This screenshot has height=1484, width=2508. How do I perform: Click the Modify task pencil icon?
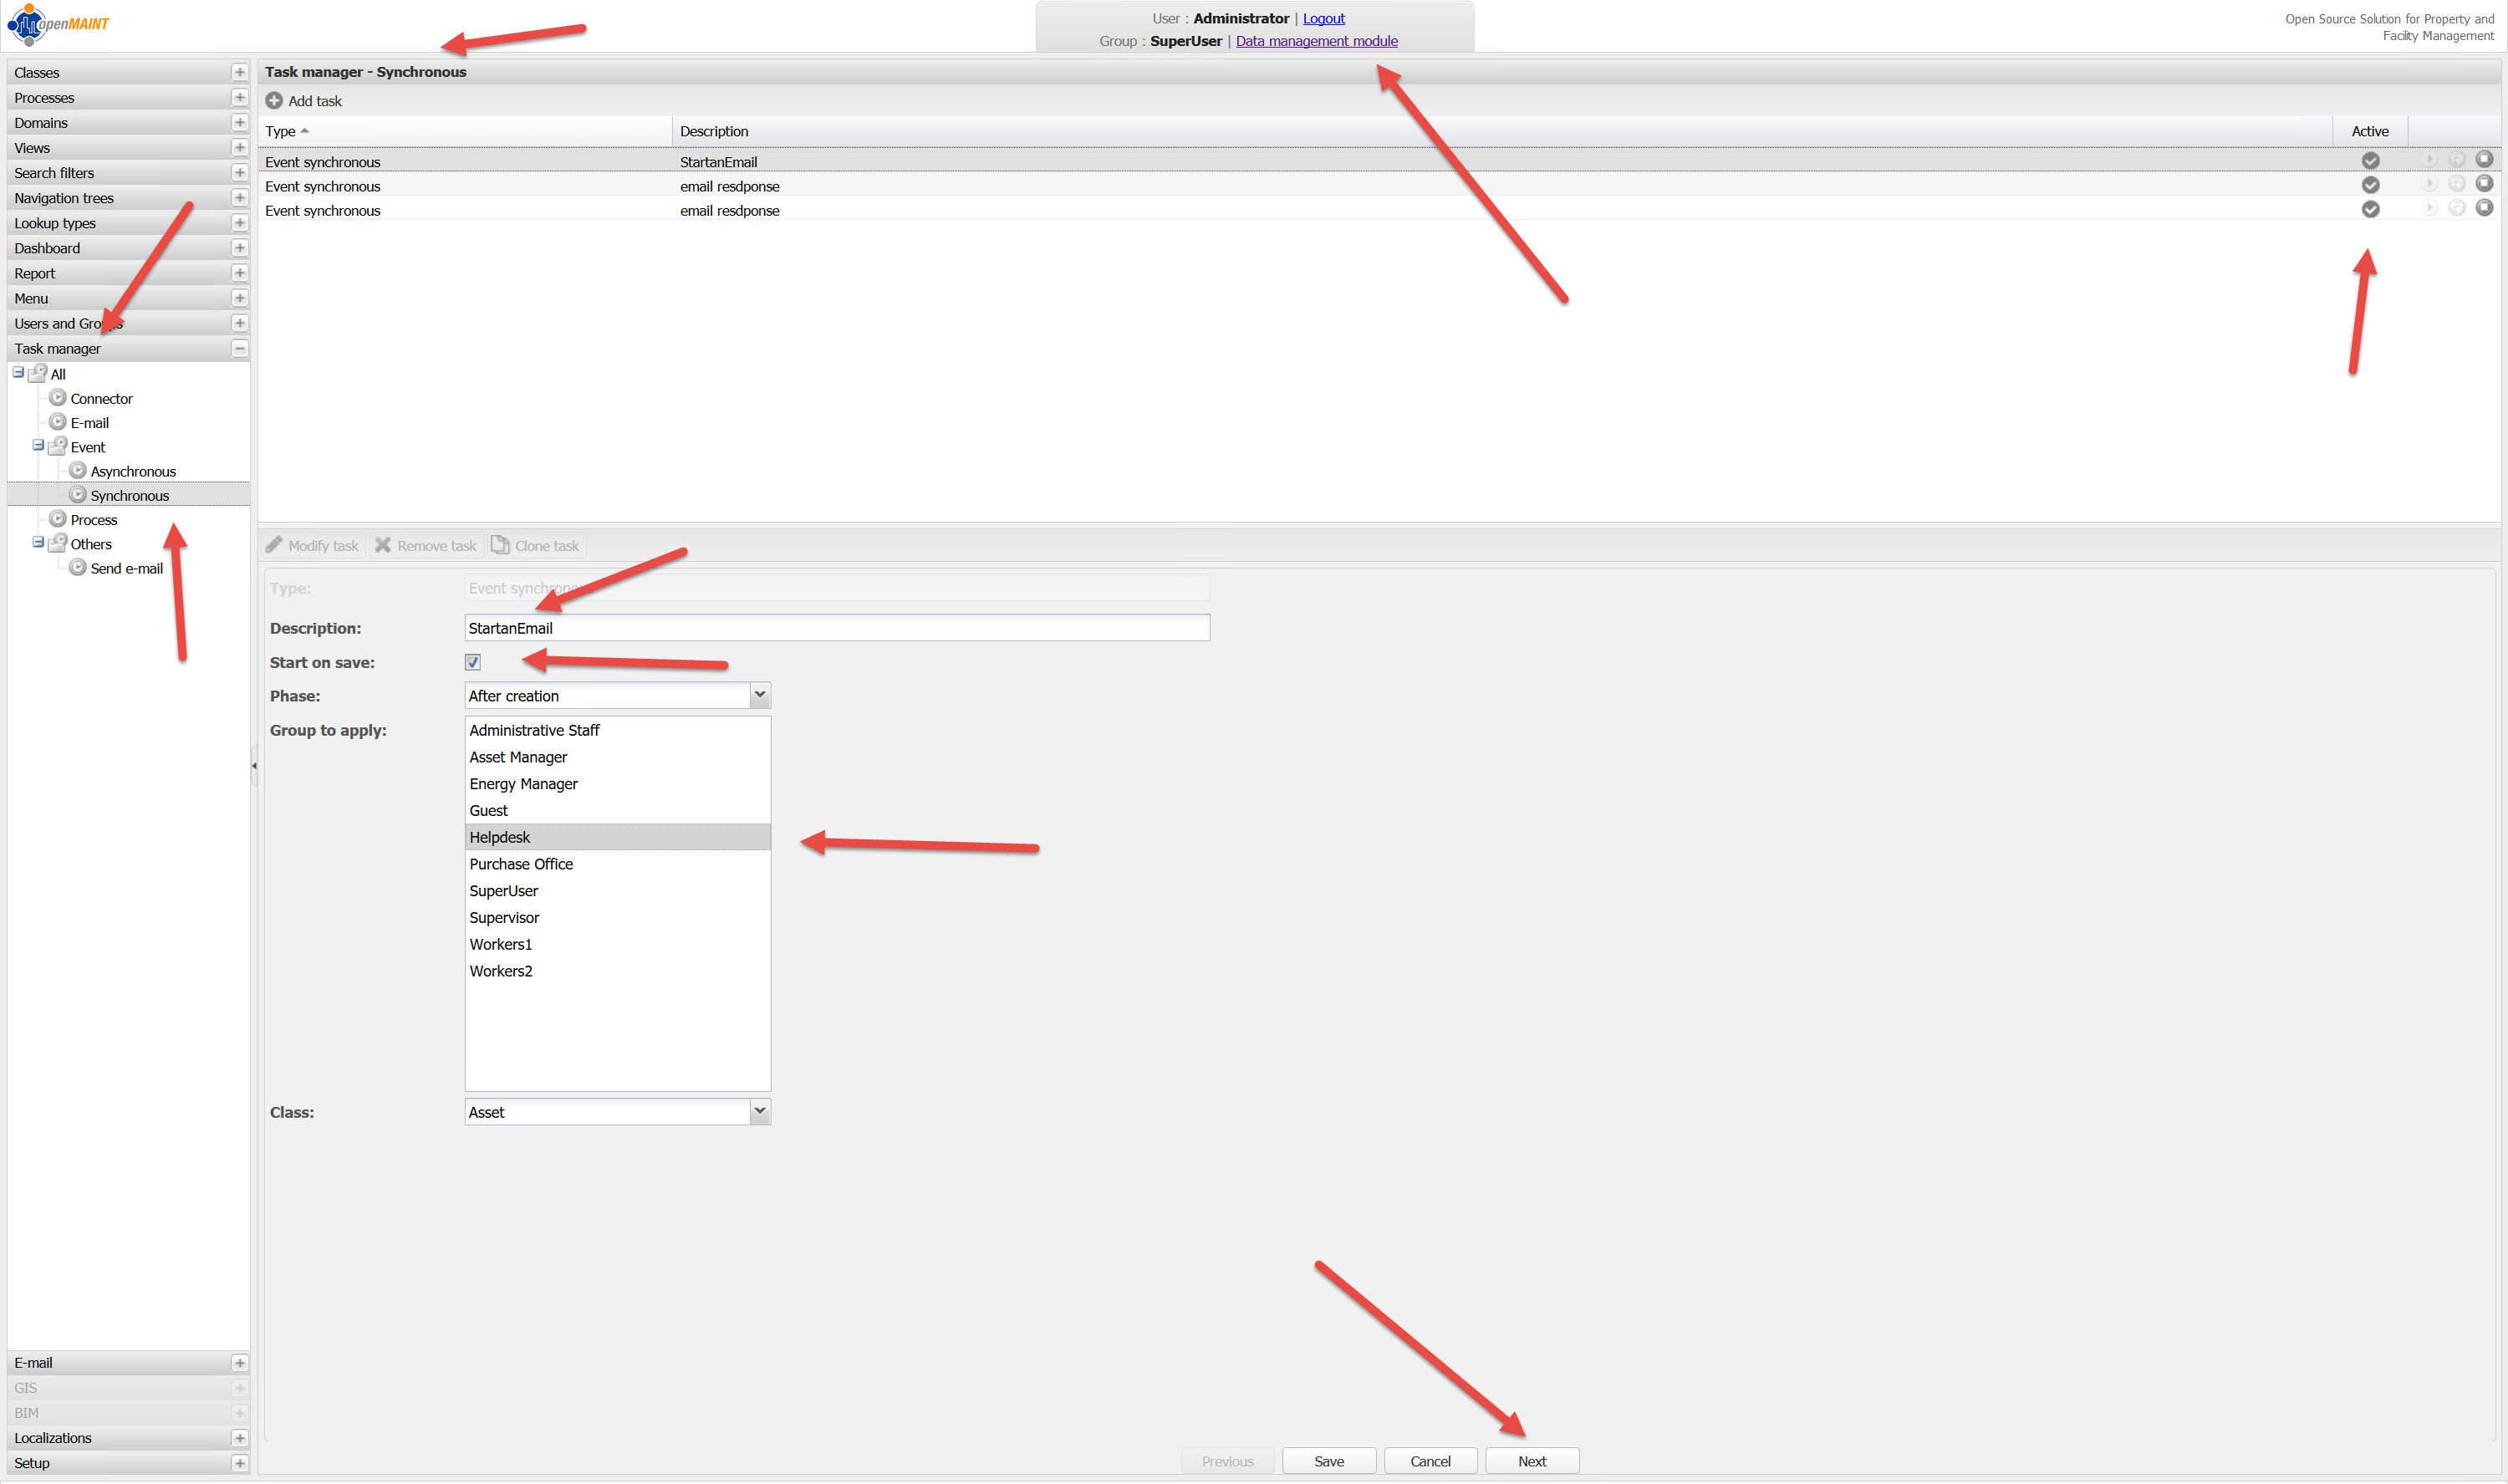point(274,546)
